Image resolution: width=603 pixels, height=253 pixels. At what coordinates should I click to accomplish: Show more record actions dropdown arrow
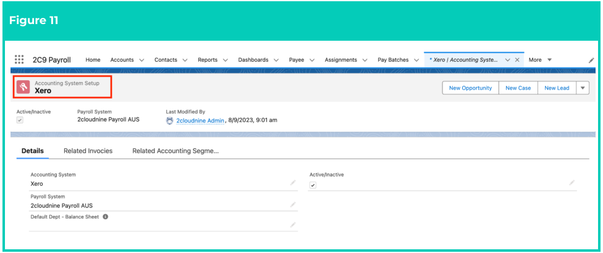pos(583,88)
